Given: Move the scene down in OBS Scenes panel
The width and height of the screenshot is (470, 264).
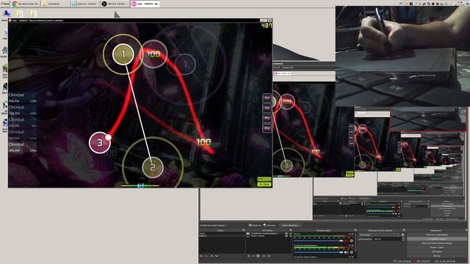Looking at the screenshot, I should pos(217,256).
